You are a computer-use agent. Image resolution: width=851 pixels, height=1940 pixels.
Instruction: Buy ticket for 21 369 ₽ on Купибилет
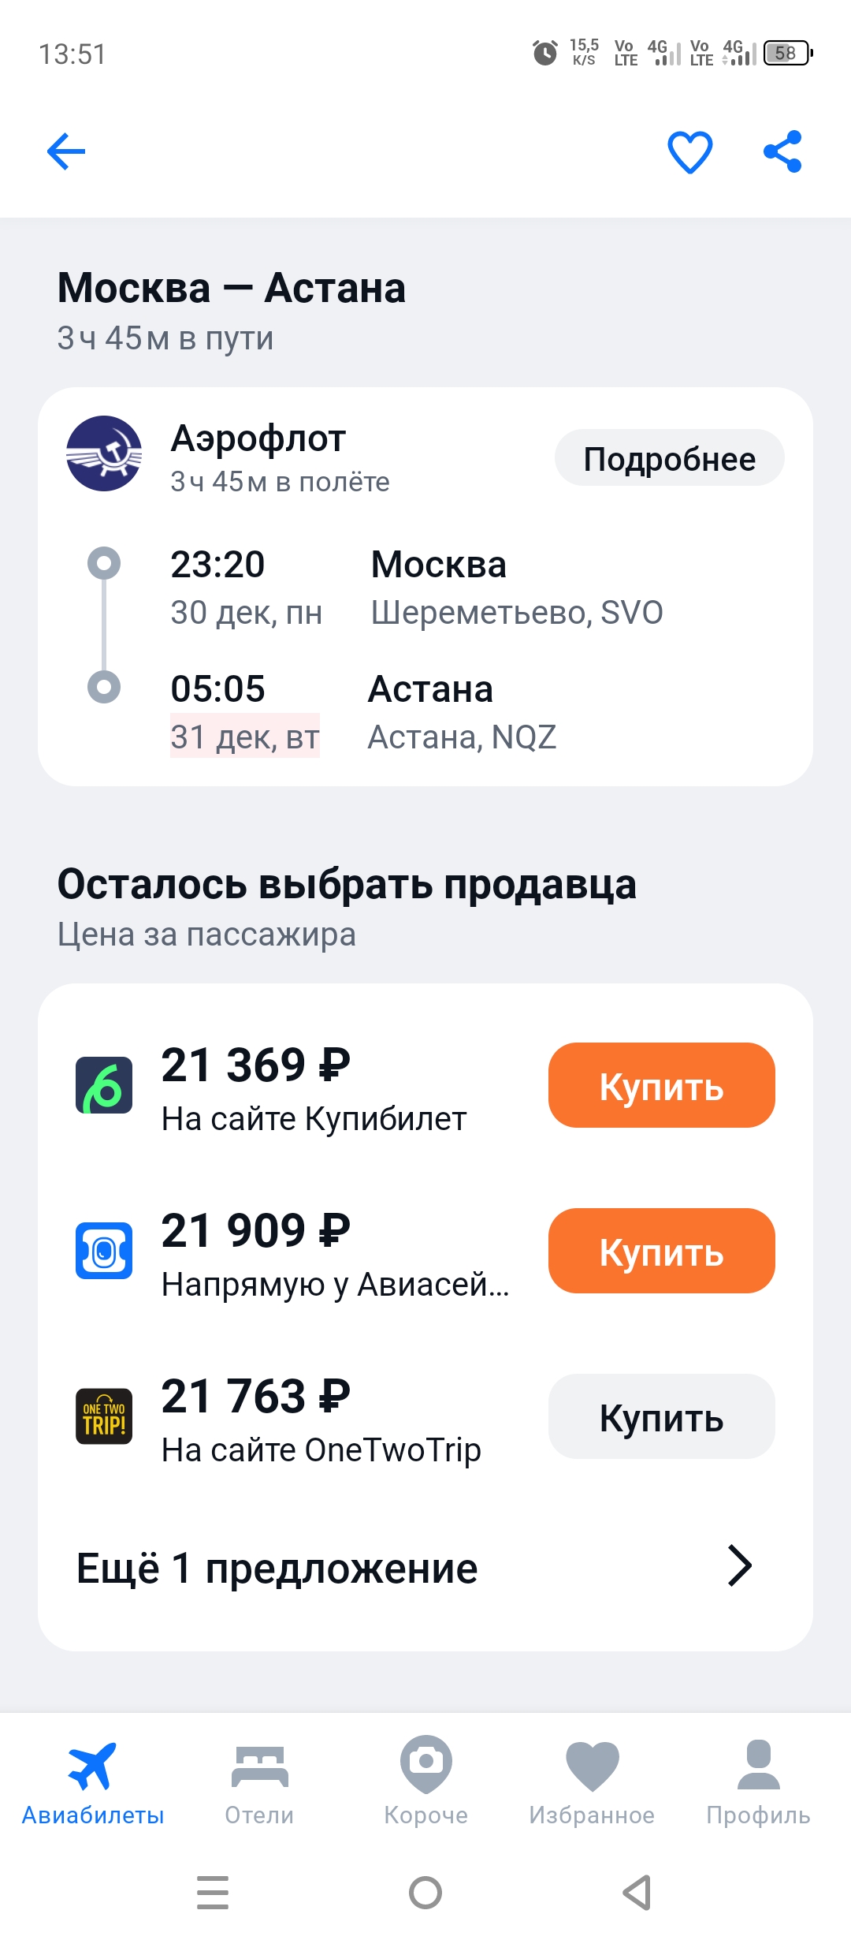coord(662,1085)
